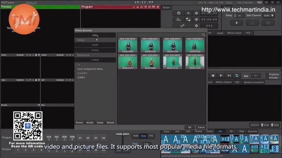Pause recording in the Output panel

[188, 13]
